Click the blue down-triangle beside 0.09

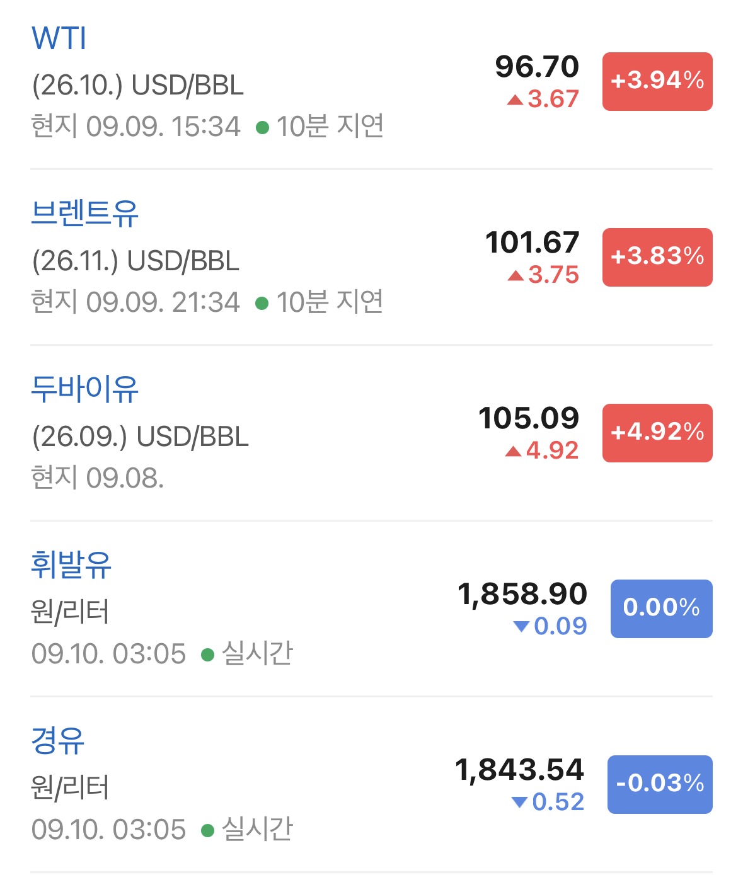coord(521,626)
